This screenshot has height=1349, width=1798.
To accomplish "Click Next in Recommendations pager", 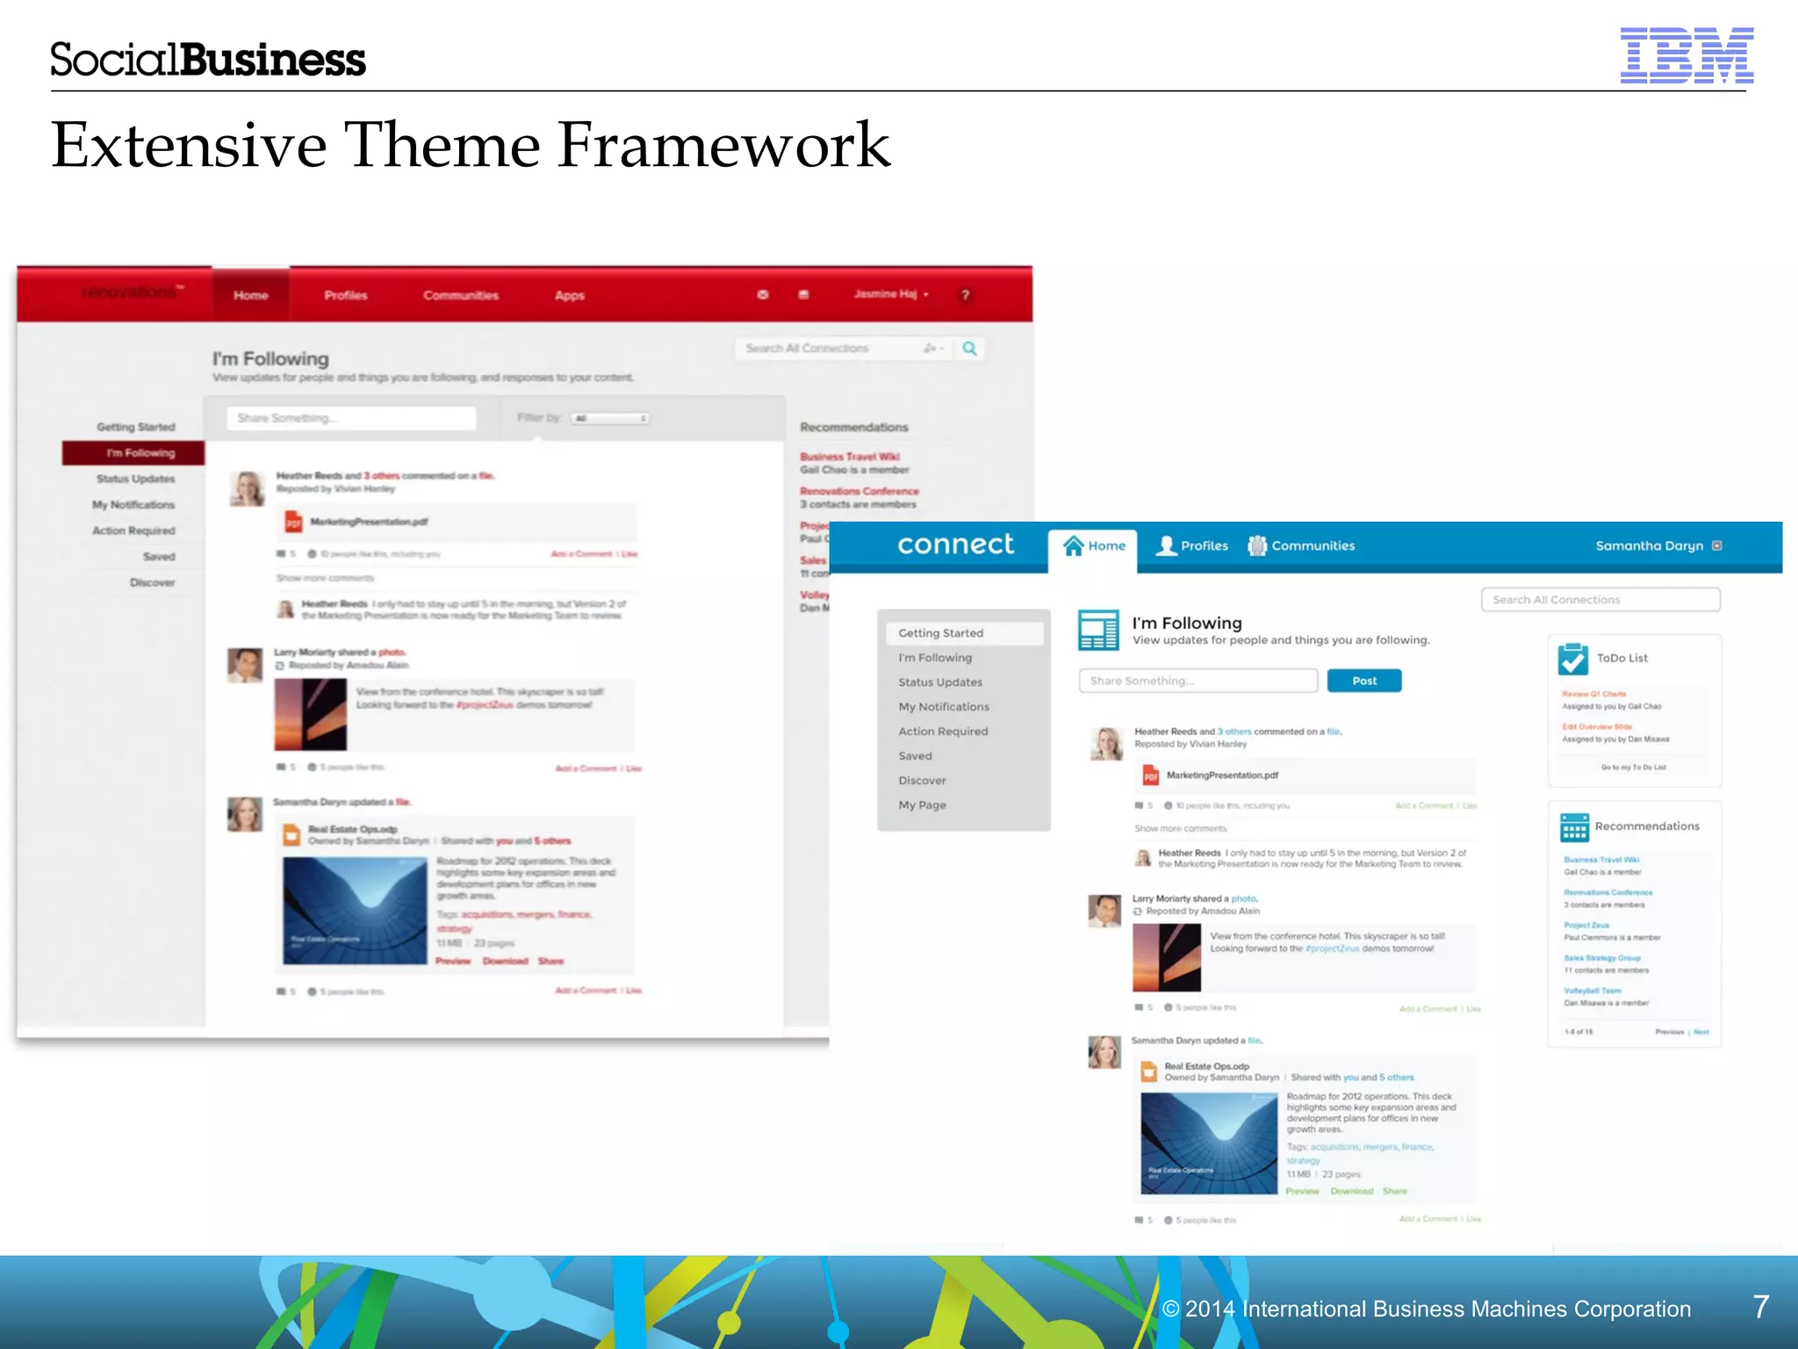I will [x=1701, y=1032].
